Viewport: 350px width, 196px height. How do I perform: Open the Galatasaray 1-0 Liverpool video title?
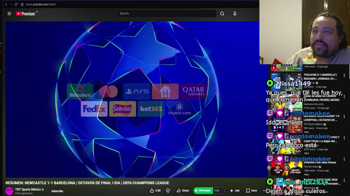321,118
